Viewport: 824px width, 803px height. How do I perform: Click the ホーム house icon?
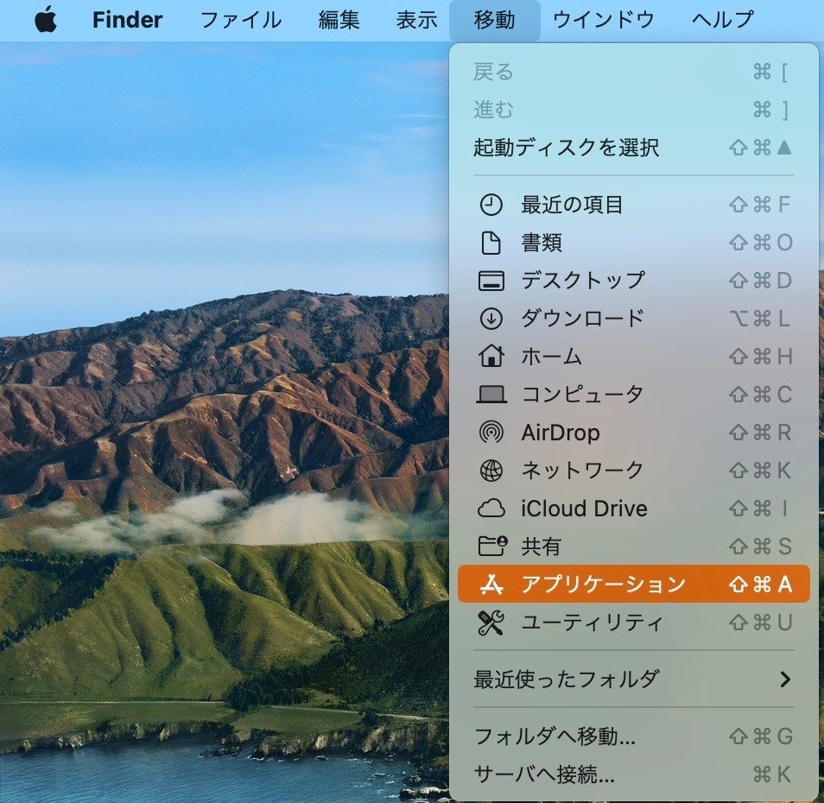pyautogui.click(x=491, y=356)
